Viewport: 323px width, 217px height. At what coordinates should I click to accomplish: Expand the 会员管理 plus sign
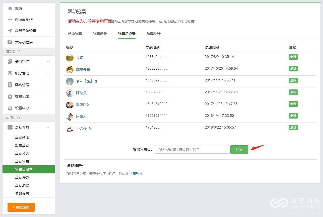48,61
